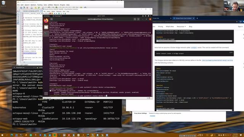244x137 pixels.
Task: Click Pricing in the Octopus site navigation
Action: (x=161, y=27)
